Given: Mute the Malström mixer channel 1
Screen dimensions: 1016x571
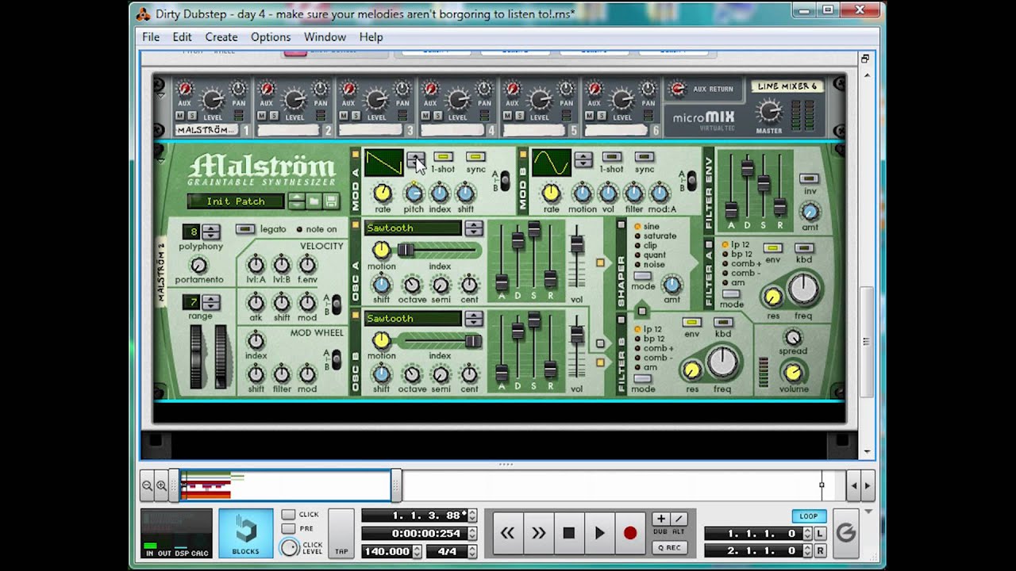Looking at the screenshot, I should (x=181, y=116).
